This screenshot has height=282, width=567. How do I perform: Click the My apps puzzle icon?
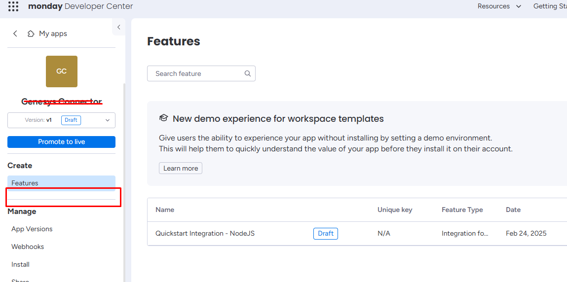[x=31, y=34]
